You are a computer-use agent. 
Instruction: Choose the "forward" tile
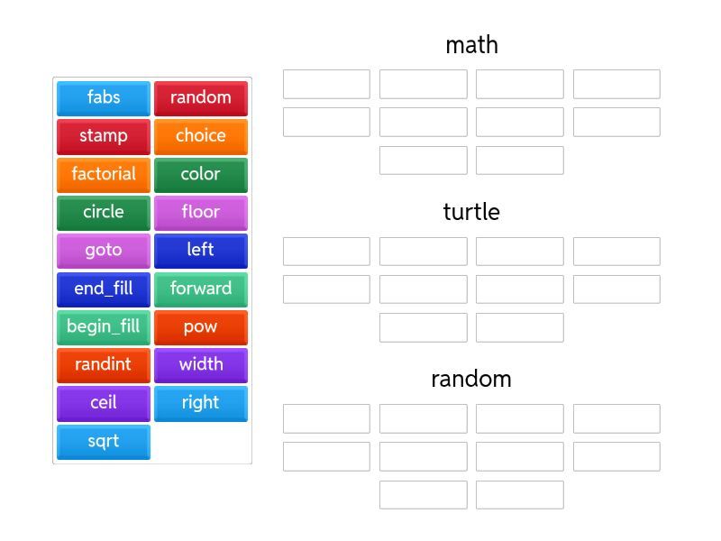(x=200, y=289)
